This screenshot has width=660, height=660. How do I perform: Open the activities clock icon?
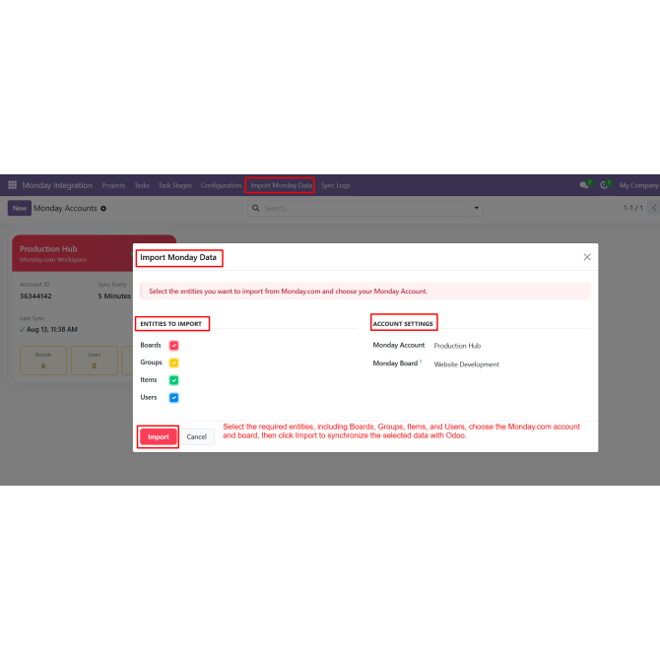[x=604, y=185]
